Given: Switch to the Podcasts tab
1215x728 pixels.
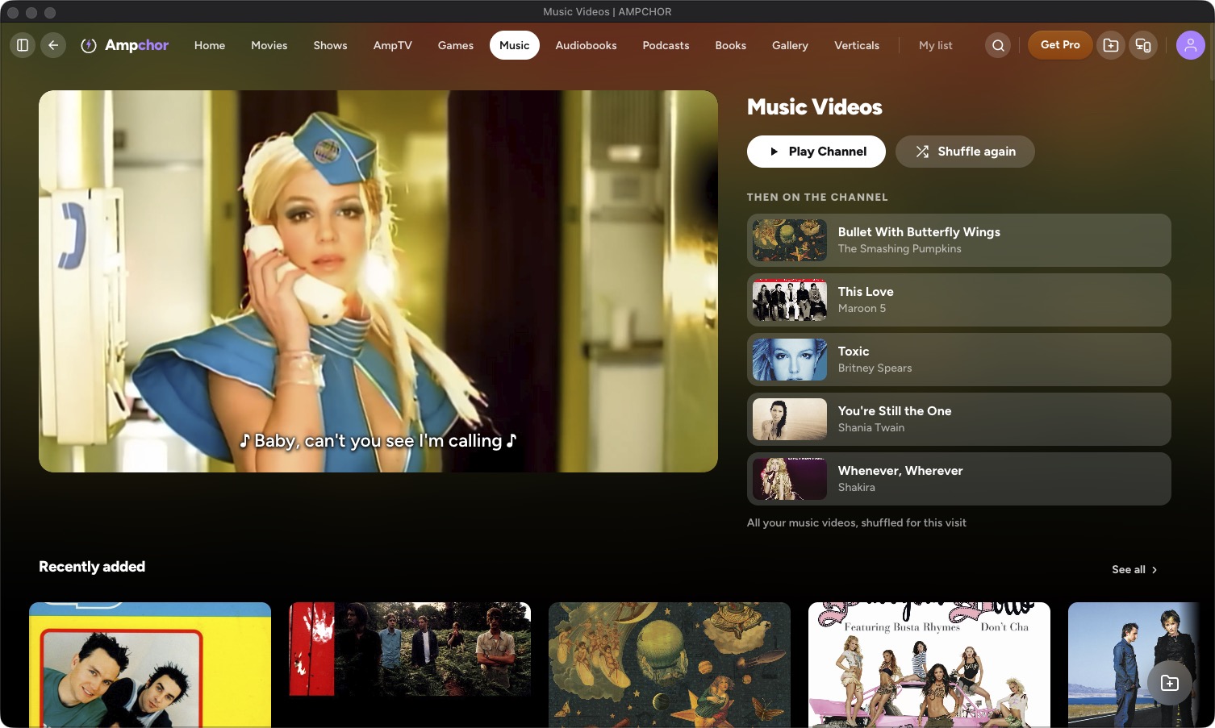Looking at the screenshot, I should 666,45.
